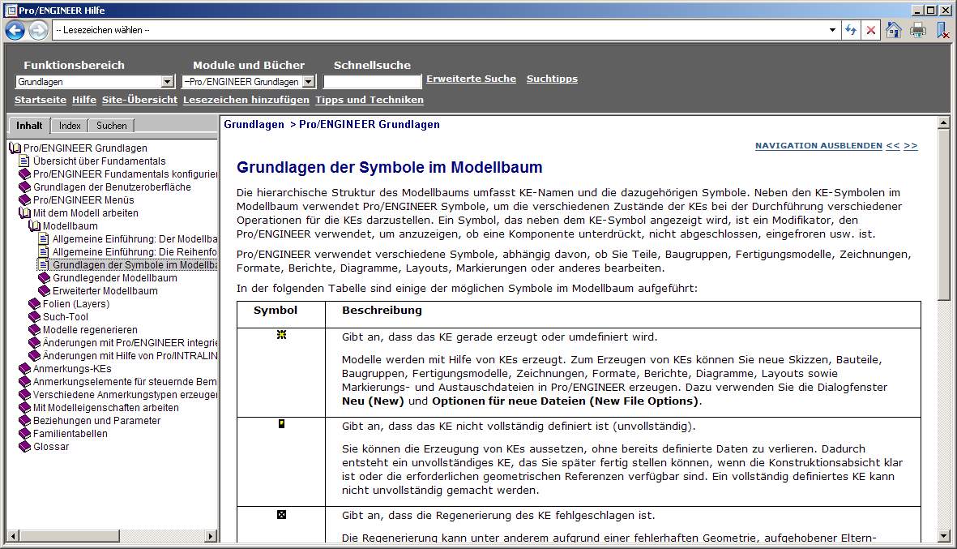This screenshot has height=549, width=957.
Task: Click the content pane scroll up arrow
Action: (x=943, y=123)
